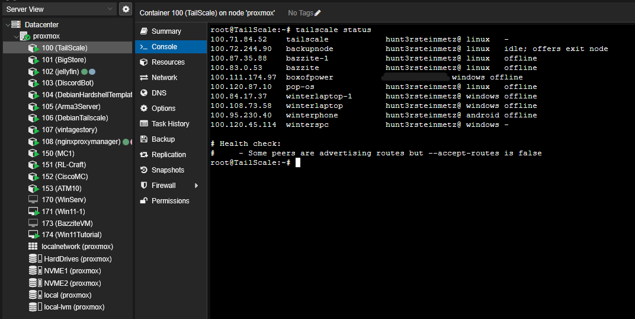Click IP 100.120.45.114 in console
This screenshot has width=635, height=319.
[x=243, y=125]
